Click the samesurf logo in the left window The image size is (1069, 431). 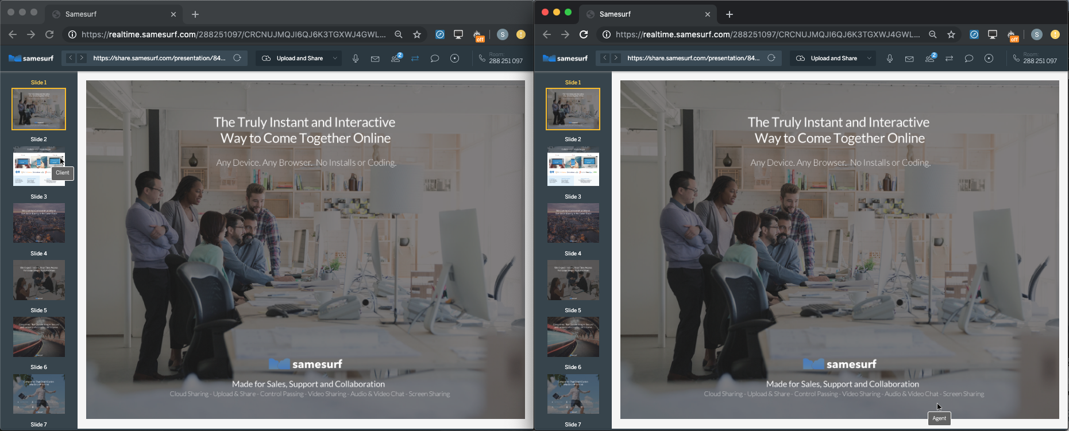(x=31, y=58)
